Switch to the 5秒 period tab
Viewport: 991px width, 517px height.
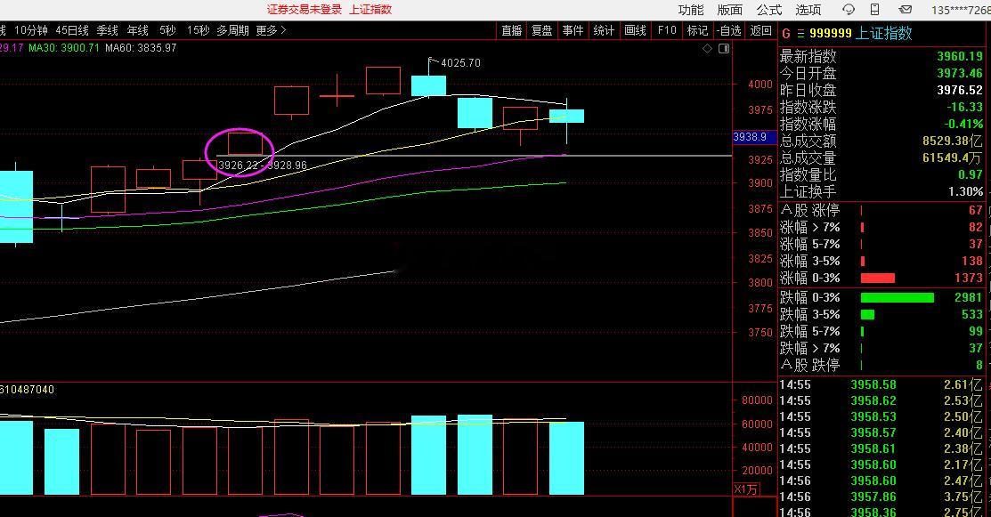(167, 29)
